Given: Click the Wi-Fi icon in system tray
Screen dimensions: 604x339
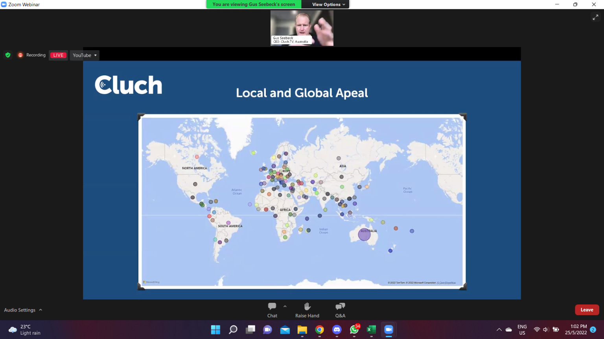Looking at the screenshot, I should [537, 330].
